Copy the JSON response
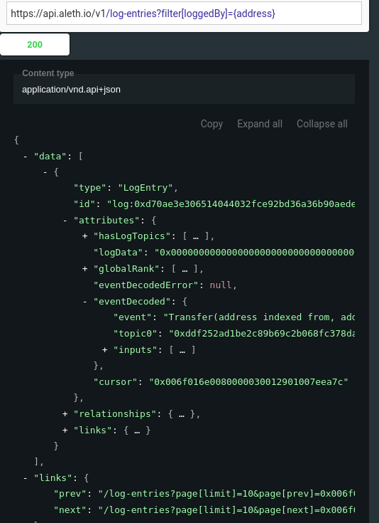This screenshot has height=523, width=379. tap(212, 124)
